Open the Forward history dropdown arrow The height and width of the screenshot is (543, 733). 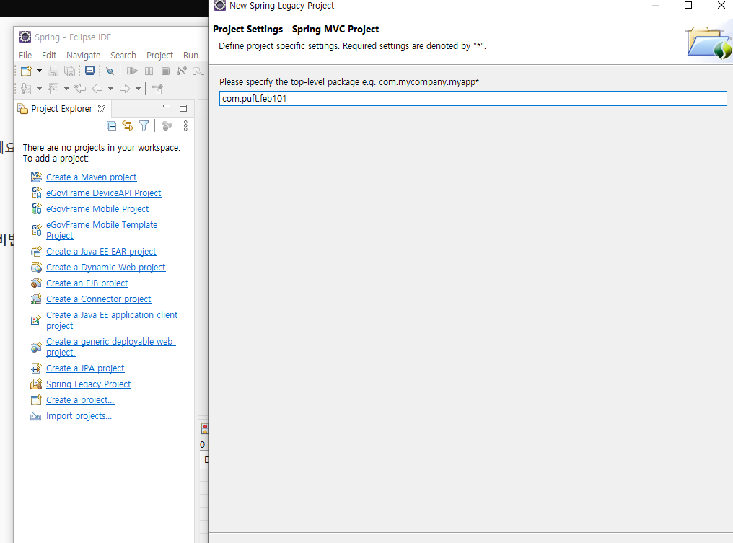(x=139, y=89)
